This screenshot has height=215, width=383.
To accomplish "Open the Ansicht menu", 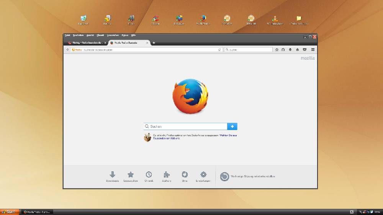I will click(90, 35).
